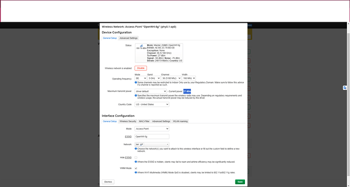
Task: Click the red Disable button
Action: coord(141,68)
